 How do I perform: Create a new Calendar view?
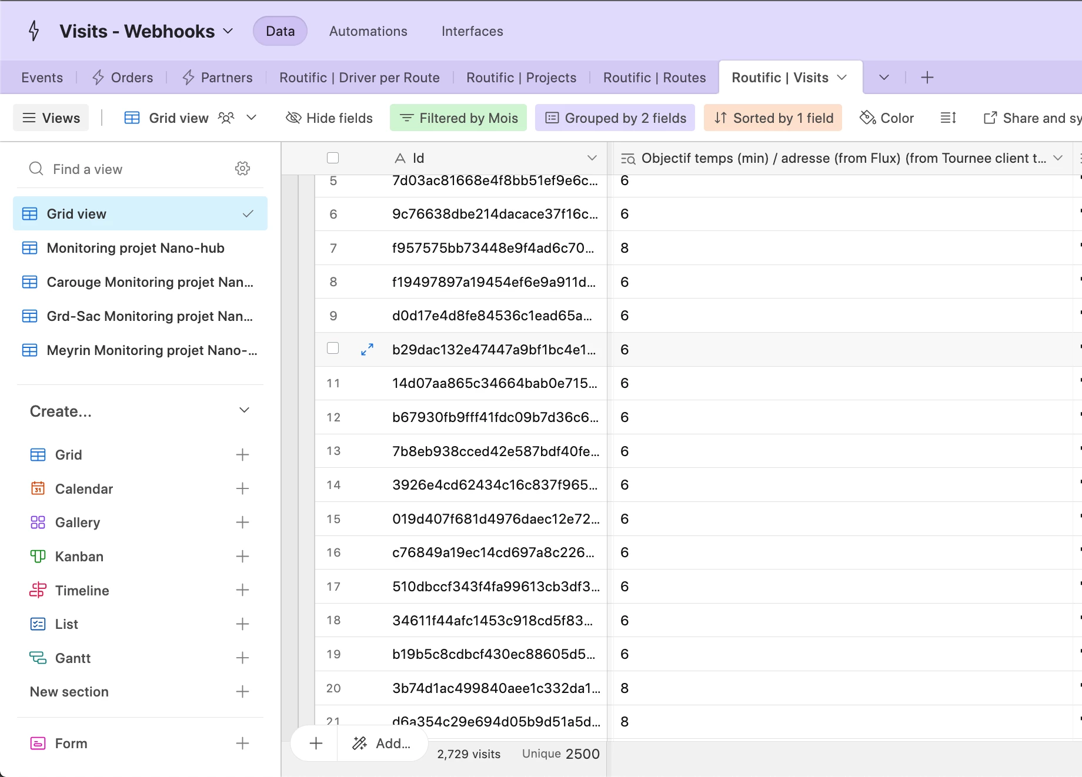coord(243,488)
